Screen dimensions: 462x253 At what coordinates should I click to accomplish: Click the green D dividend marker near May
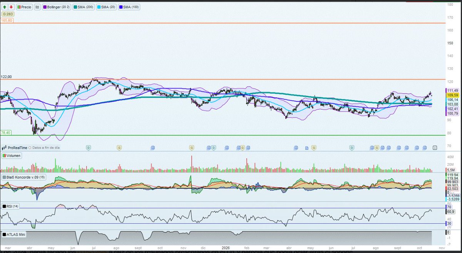[x=88, y=147]
